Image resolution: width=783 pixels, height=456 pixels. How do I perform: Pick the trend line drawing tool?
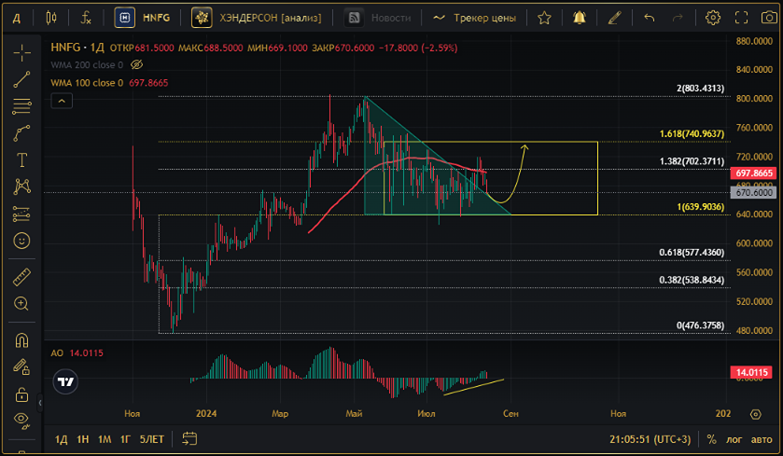point(21,79)
